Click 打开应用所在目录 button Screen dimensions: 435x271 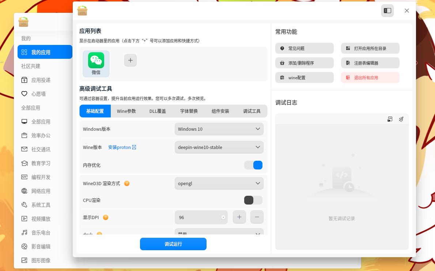click(370, 48)
